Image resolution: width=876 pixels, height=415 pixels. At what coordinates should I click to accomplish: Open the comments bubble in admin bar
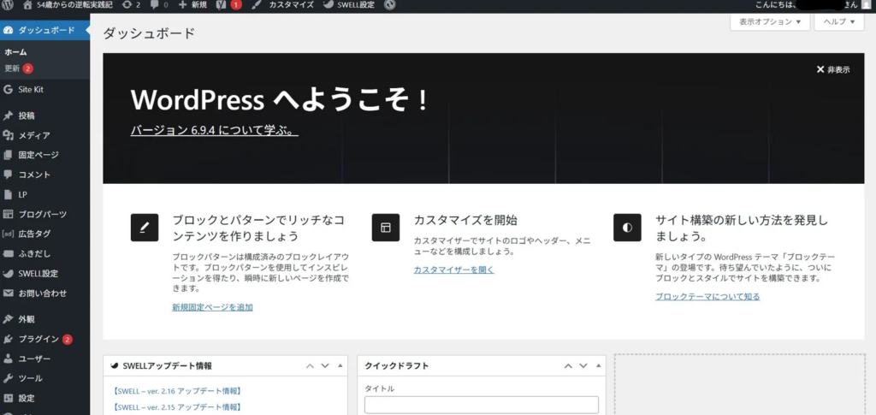(158, 5)
